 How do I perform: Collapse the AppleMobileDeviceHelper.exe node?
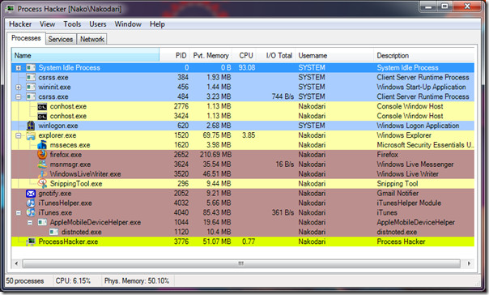pyautogui.click(x=30, y=223)
